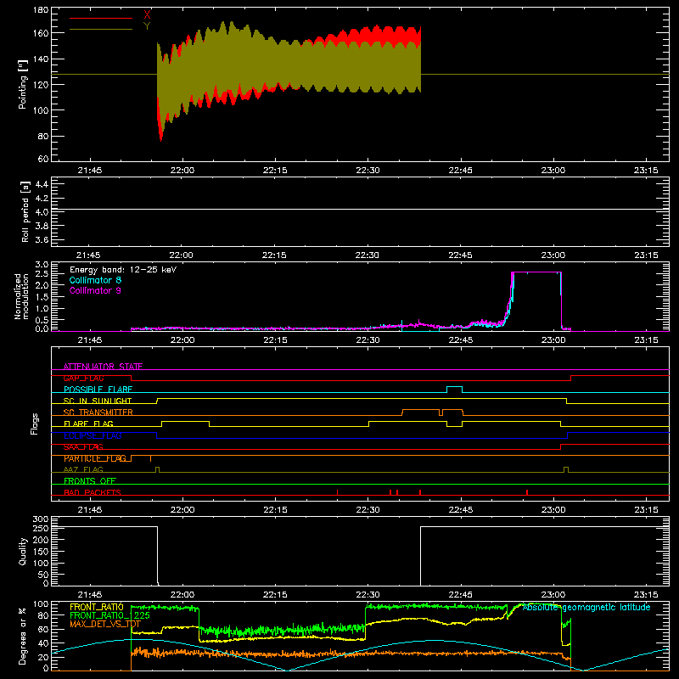Select the 'Collimator 8' legend entry
The width and height of the screenshot is (679, 679).
[95, 280]
